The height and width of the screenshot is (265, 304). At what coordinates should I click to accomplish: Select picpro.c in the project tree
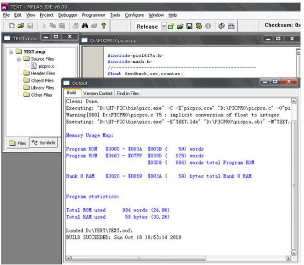pos(46,66)
